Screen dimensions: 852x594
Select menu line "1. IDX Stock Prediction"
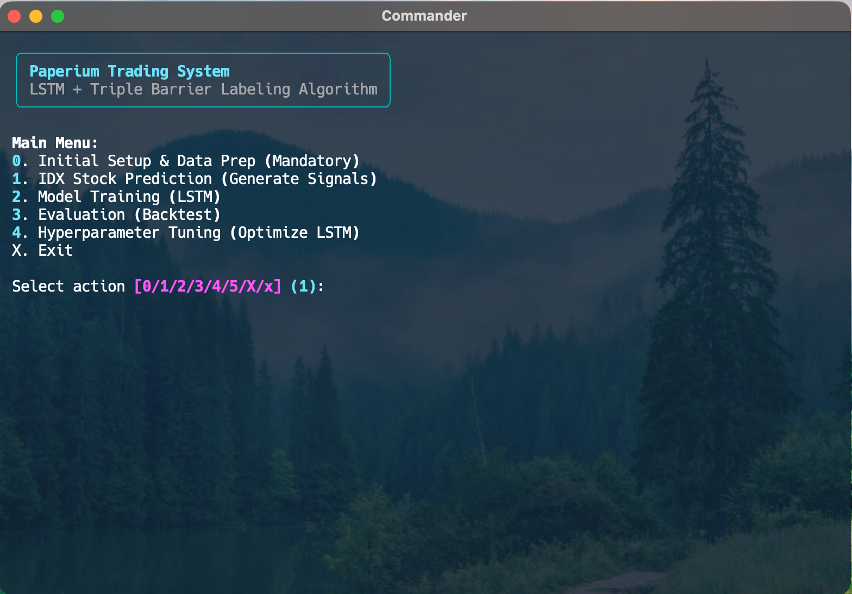tap(195, 179)
